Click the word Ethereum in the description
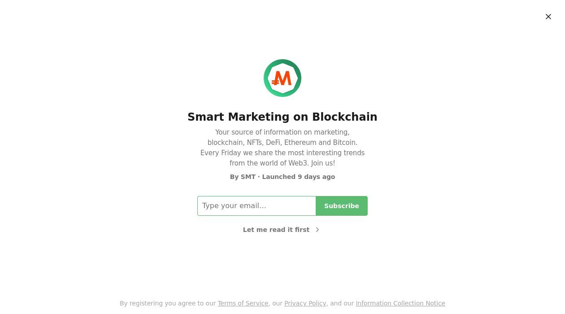The image size is (565, 314). pos(300,143)
